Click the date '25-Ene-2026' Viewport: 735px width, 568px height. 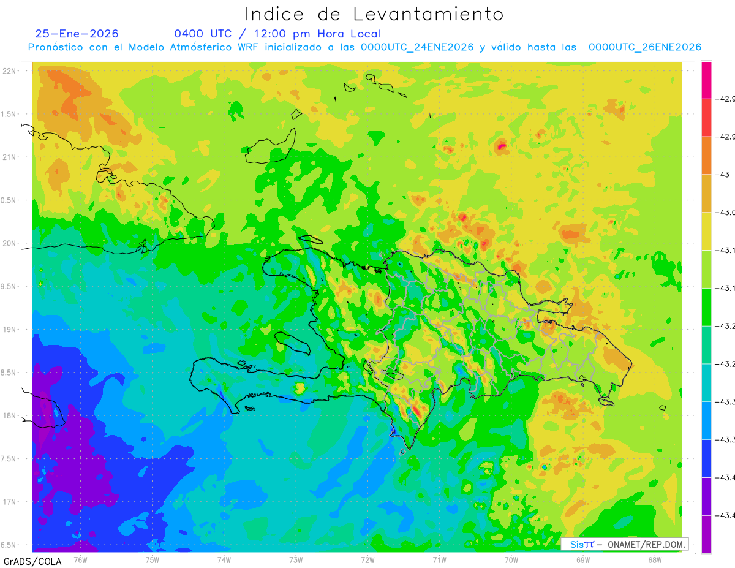pyautogui.click(x=77, y=34)
